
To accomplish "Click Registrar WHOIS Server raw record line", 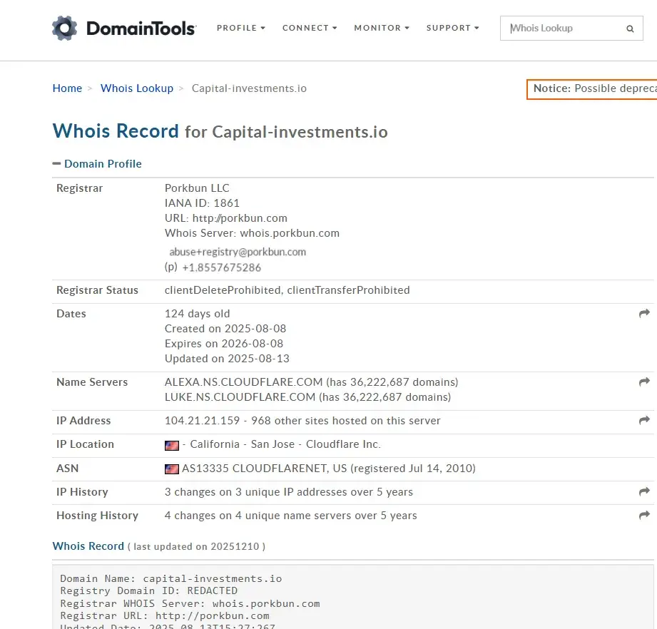I will click(190, 603).
